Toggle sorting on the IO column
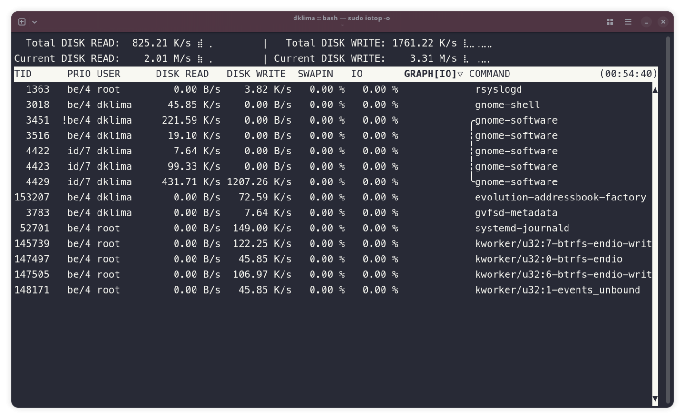Viewport: 685px width, 419px height. click(357, 74)
